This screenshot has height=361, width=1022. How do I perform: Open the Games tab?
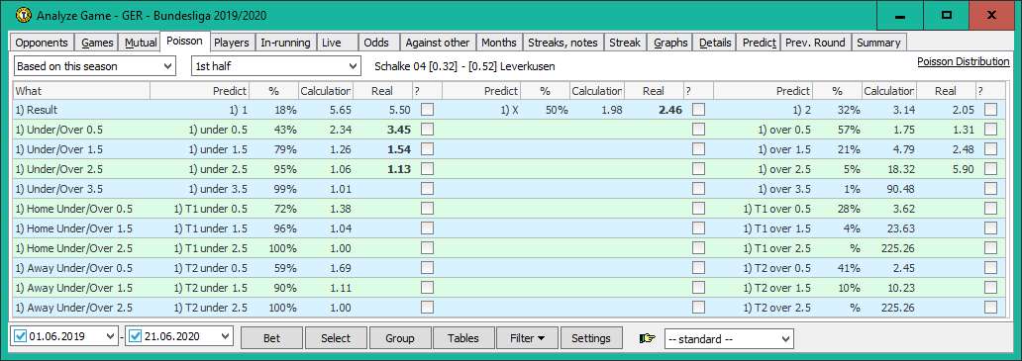click(x=97, y=43)
